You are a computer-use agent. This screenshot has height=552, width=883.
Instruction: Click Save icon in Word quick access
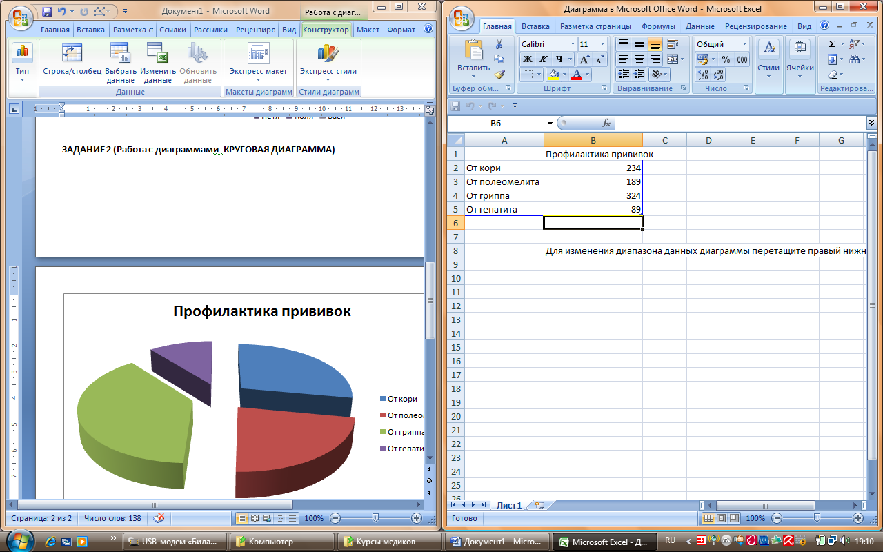click(47, 11)
